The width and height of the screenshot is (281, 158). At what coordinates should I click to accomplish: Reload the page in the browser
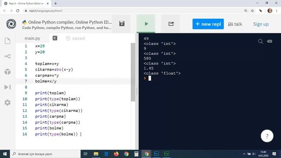point(18,11)
